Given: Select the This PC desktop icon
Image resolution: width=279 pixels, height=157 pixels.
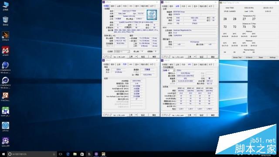Looking at the screenshot, I should coord(6,6).
